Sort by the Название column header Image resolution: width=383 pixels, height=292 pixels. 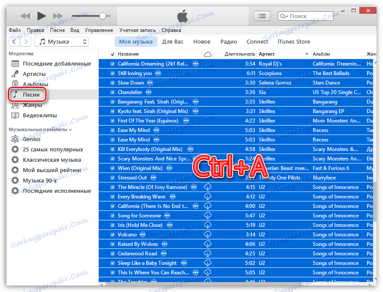click(159, 54)
